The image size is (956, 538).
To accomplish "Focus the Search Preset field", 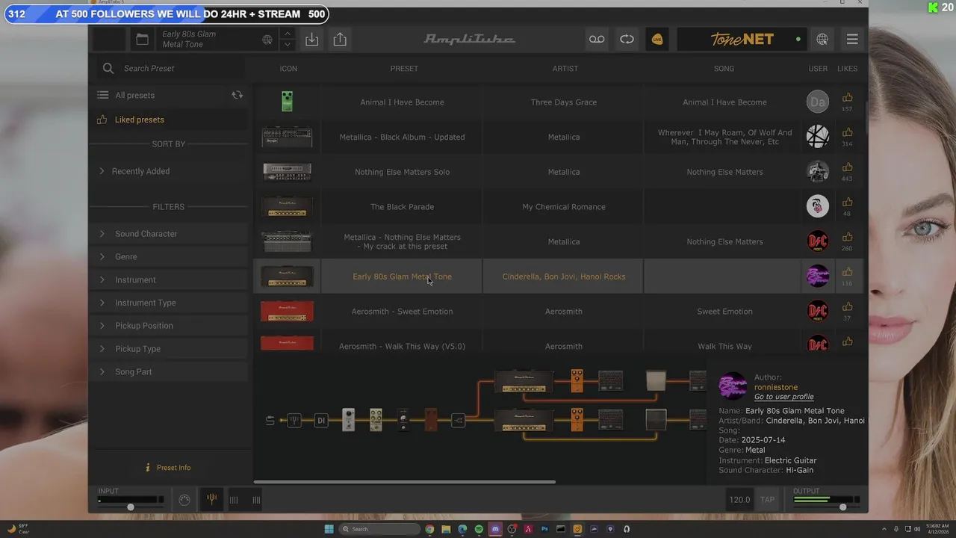I will coord(171,68).
